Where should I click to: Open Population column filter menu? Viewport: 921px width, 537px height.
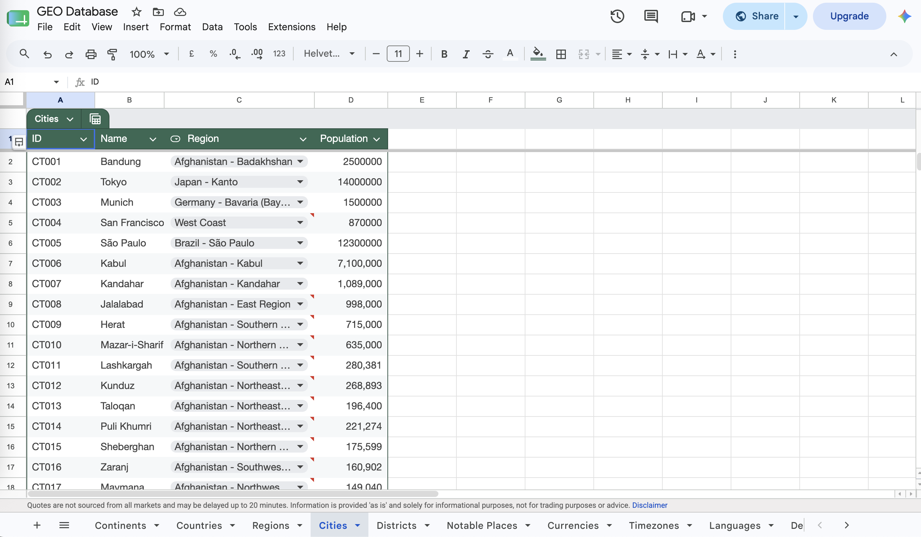pyautogui.click(x=377, y=139)
